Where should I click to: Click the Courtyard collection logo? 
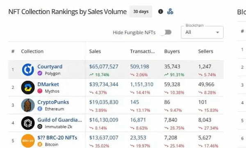click(x=28, y=69)
